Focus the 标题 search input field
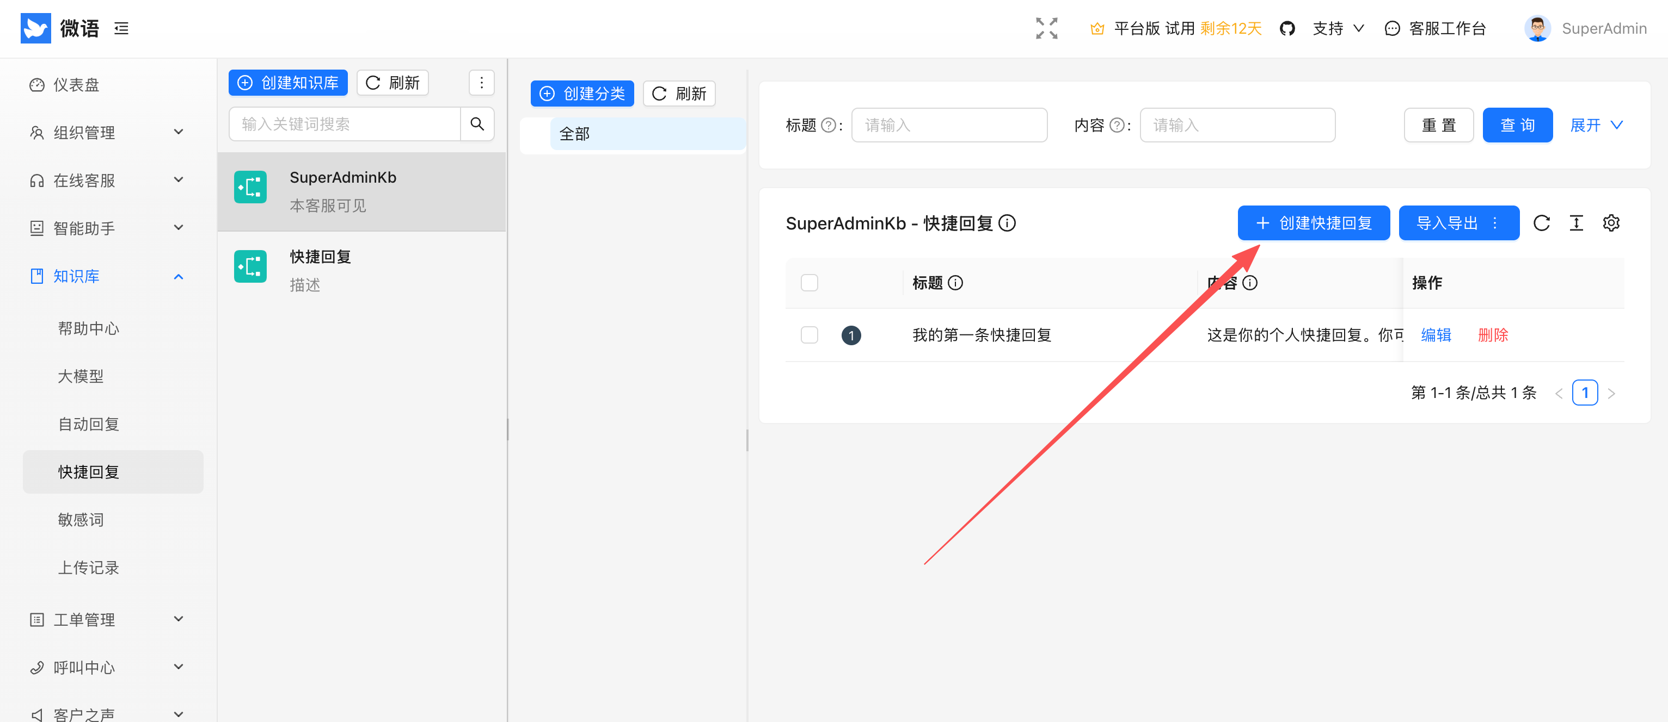1668x722 pixels. [x=949, y=125]
